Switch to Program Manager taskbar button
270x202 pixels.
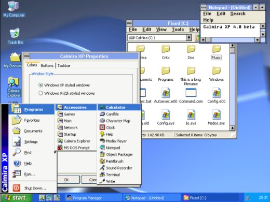pyautogui.click(x=93, y=198)
